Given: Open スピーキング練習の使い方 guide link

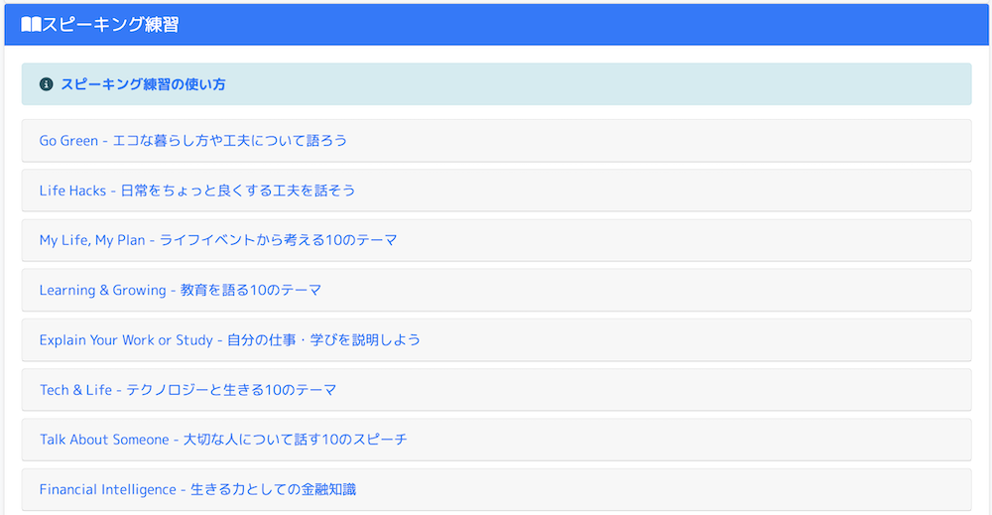Looking at the screenshot, I should 143,84.
